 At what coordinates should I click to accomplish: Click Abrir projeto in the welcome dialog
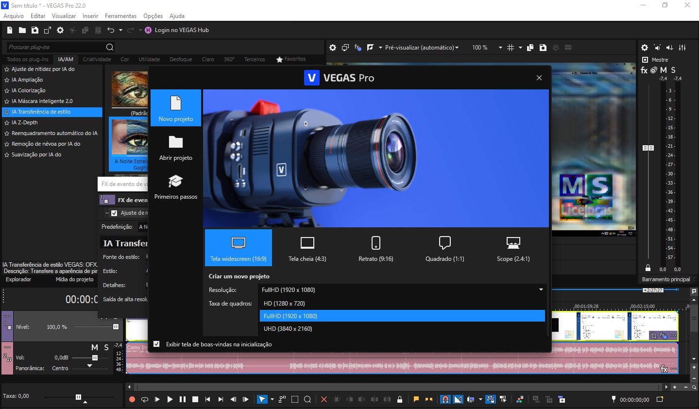pyautogui.click(x=176, y=148)
